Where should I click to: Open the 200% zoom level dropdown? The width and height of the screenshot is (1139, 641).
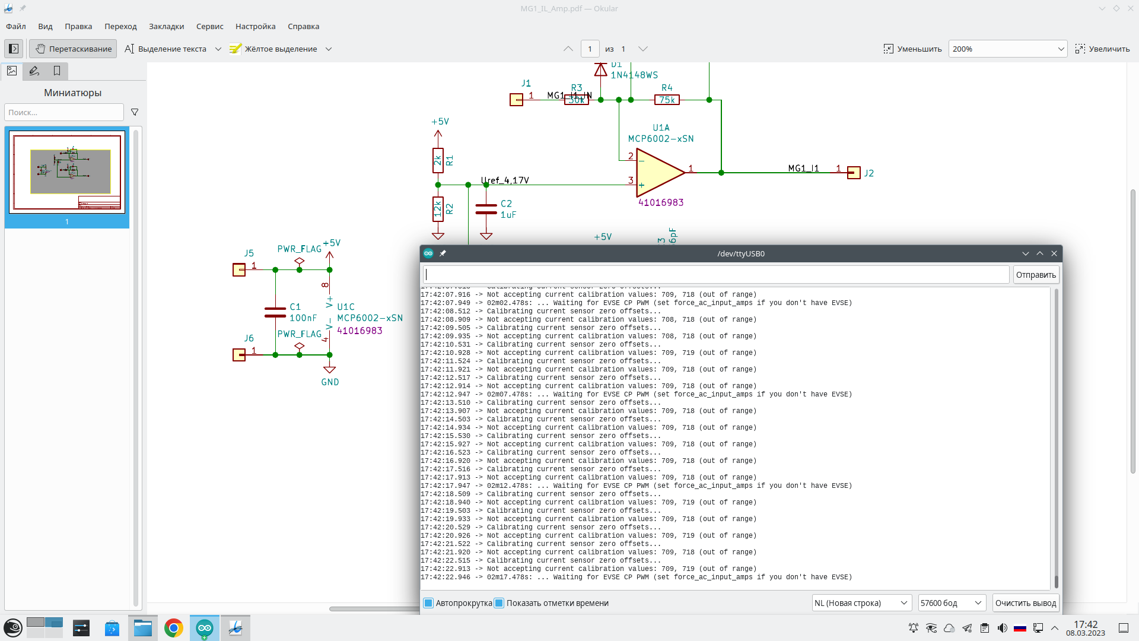(x=1007, y=49)
